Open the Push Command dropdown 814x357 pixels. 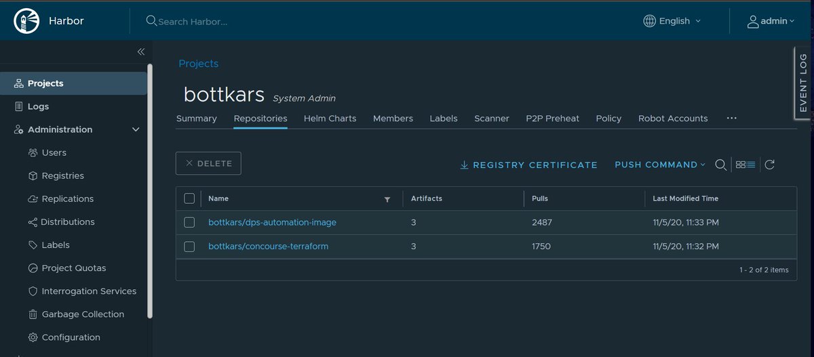(x=660, y=165)
